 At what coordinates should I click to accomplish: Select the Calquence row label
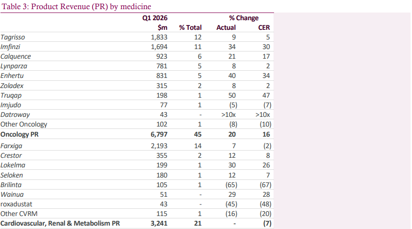pyautogui.click(x=15, y=56)
